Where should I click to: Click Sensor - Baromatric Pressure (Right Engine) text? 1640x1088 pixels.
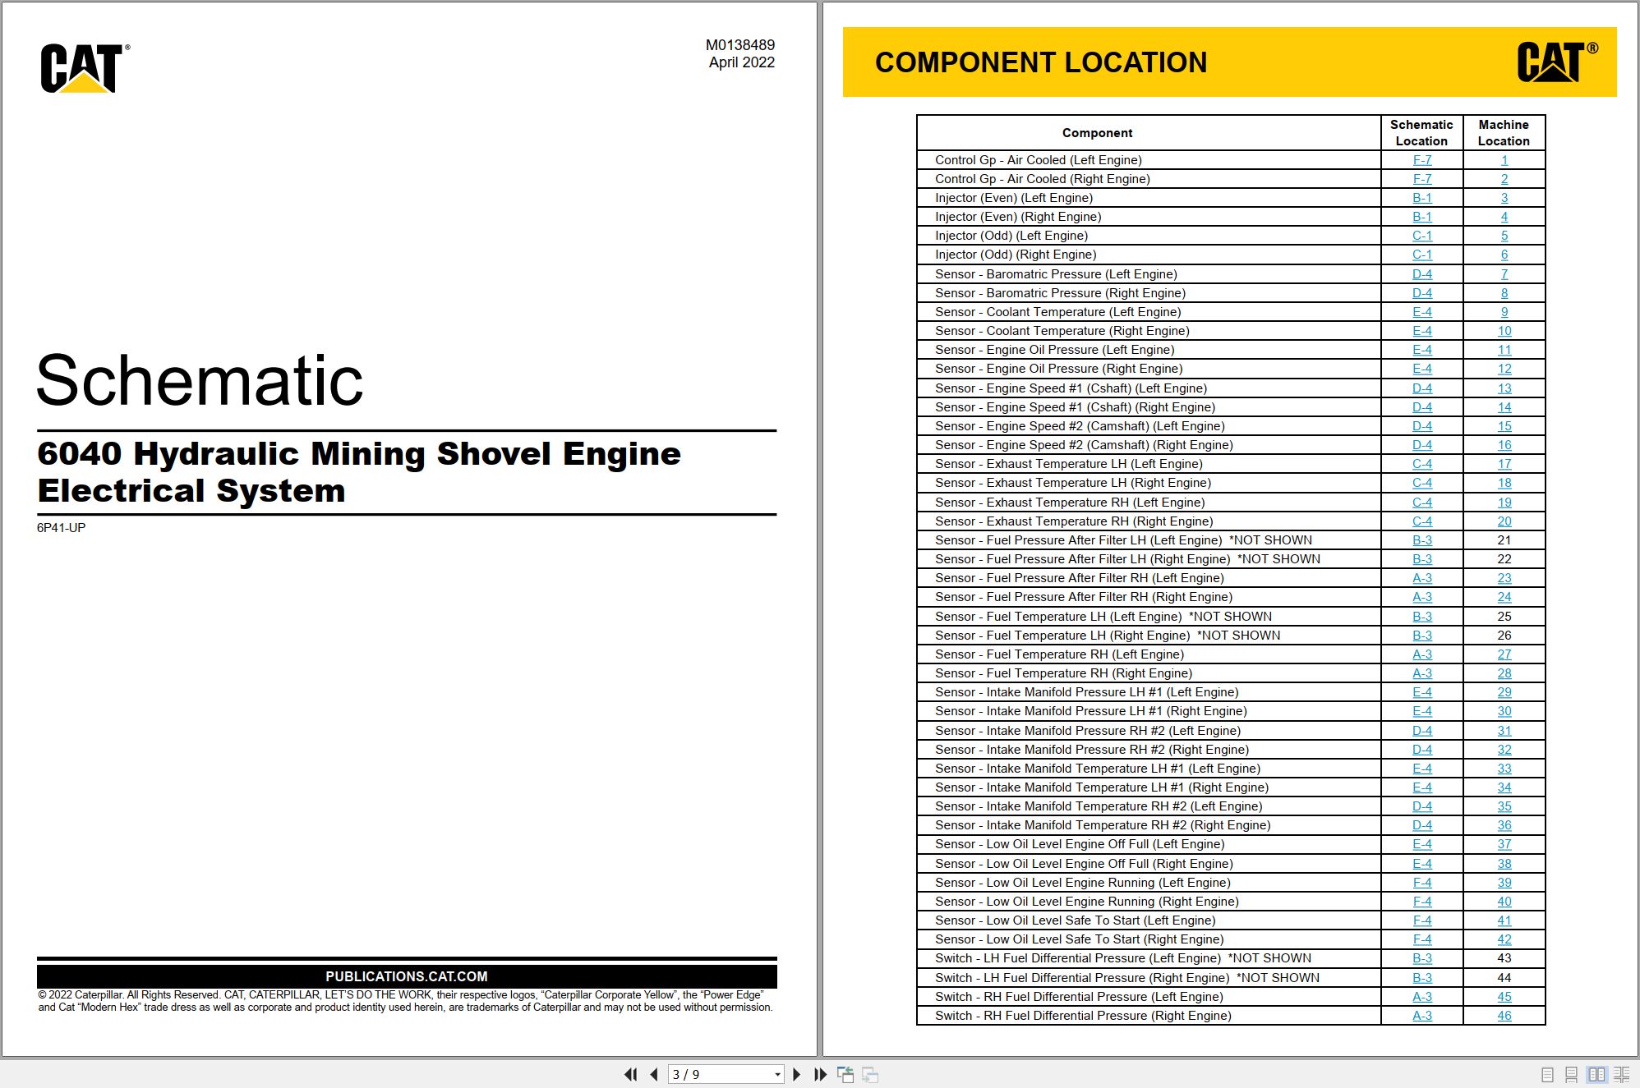[1060, 293]
